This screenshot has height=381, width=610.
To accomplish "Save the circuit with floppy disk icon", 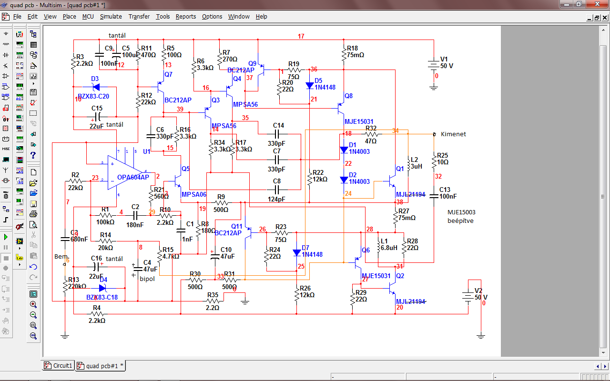I will point(33,204).
